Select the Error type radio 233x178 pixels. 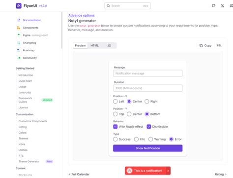coord(171,139)
